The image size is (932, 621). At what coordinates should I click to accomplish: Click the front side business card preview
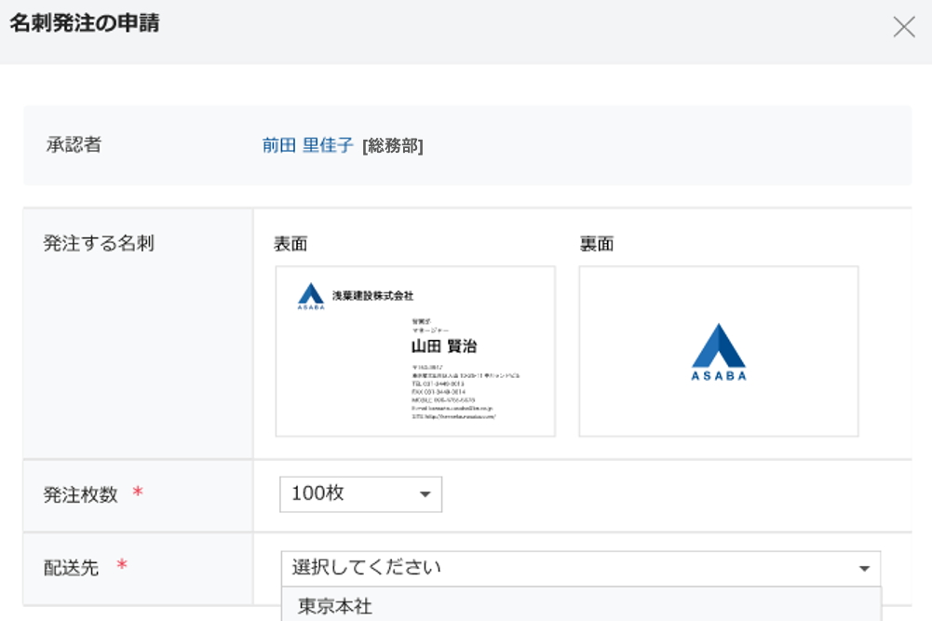click(415, 351)
